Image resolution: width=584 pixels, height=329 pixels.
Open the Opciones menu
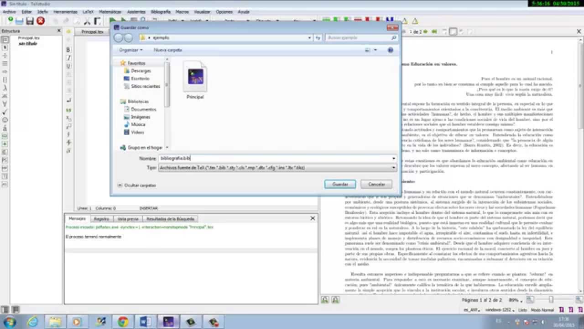(x=224, y=11)
